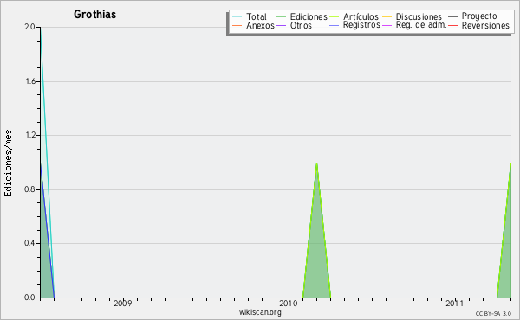Click the Reg. de adm. legend entry
Image resolution: width=520 pixels, height=320 pixels.
point(414,25)
